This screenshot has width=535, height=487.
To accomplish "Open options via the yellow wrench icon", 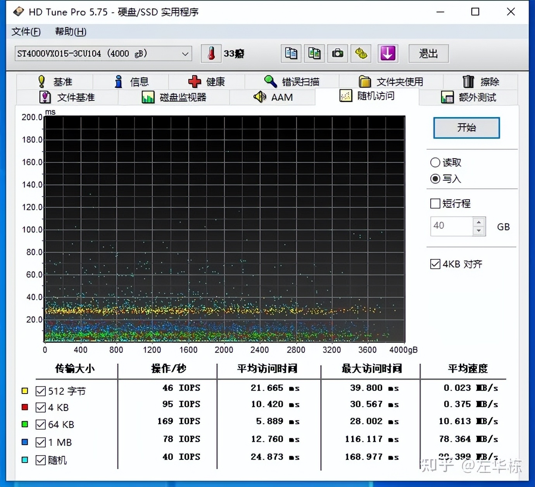I will (361, 54).
